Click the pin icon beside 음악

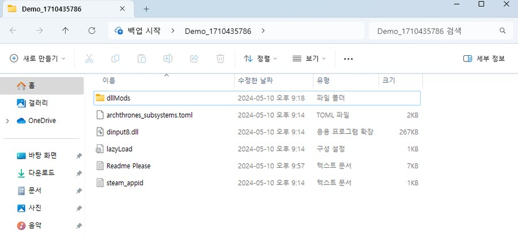click(79, 226)
